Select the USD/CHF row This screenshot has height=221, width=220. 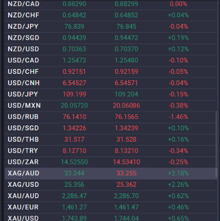pos(111,72)
